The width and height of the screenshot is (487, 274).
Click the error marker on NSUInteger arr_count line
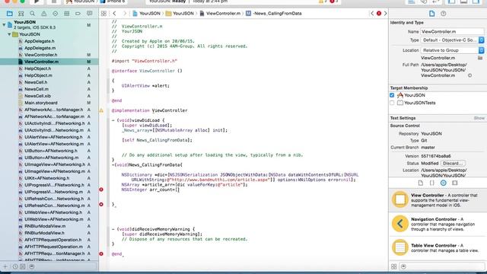(x=101, y=190)
